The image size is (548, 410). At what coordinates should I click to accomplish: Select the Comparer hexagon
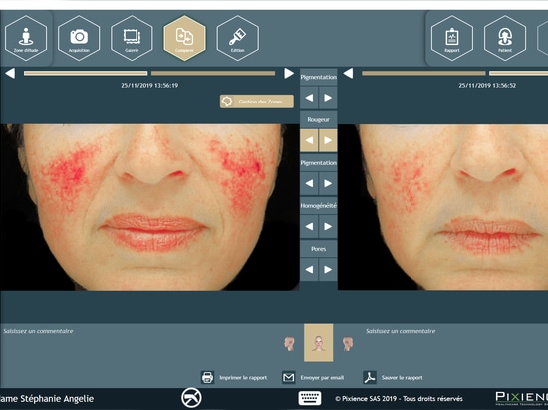point(184,38)
